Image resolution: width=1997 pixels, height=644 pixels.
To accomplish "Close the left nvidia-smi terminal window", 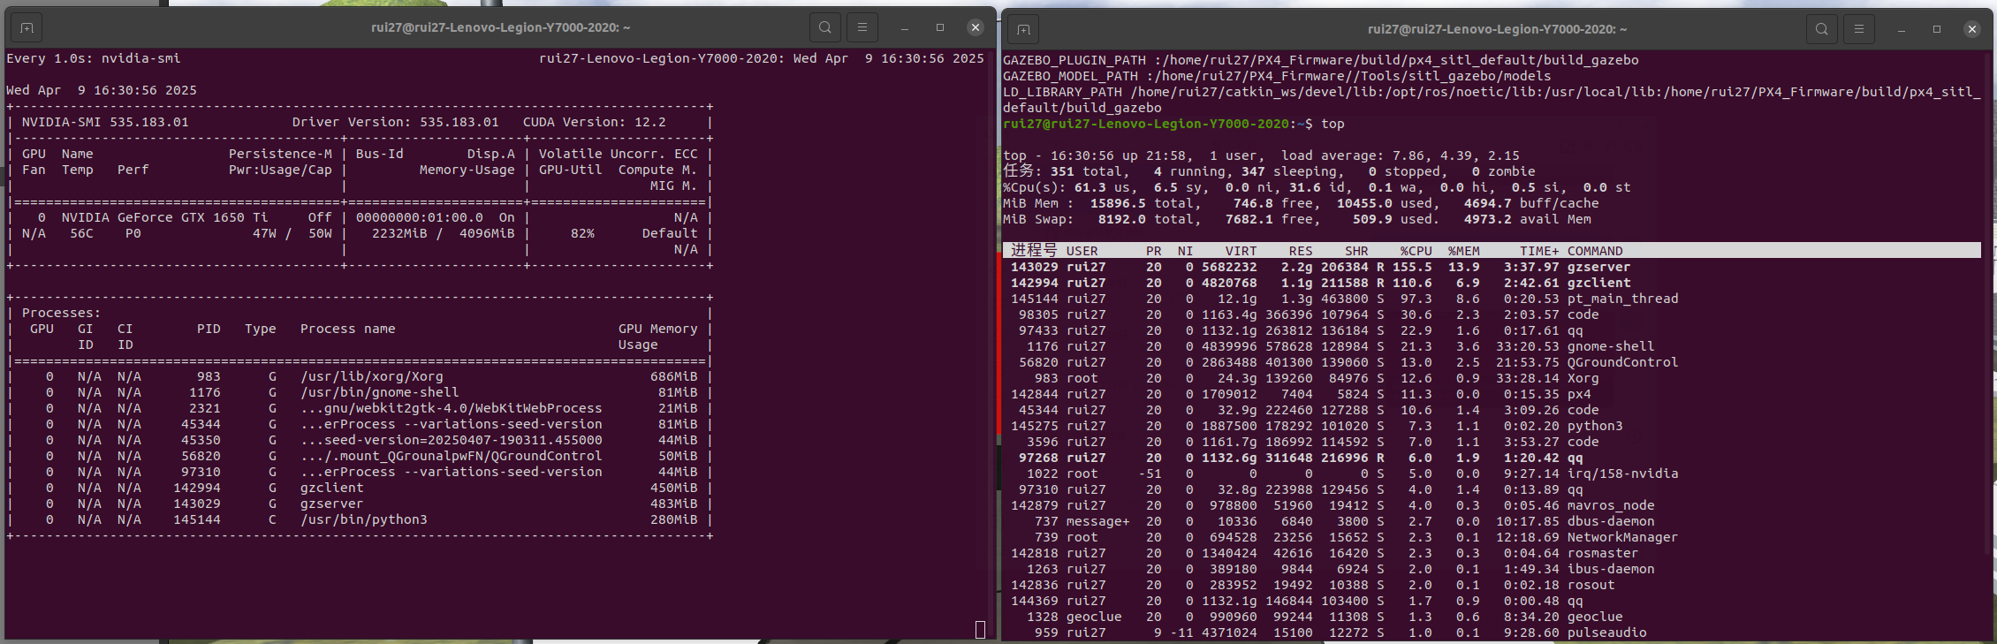I will pyautogui.click(x=976, y=28).
